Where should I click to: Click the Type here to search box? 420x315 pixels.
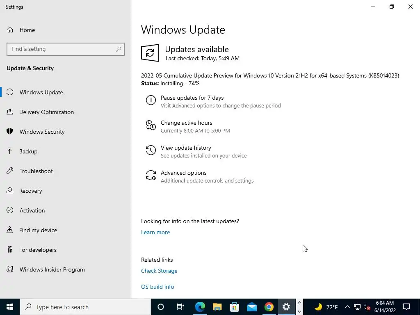85,307
